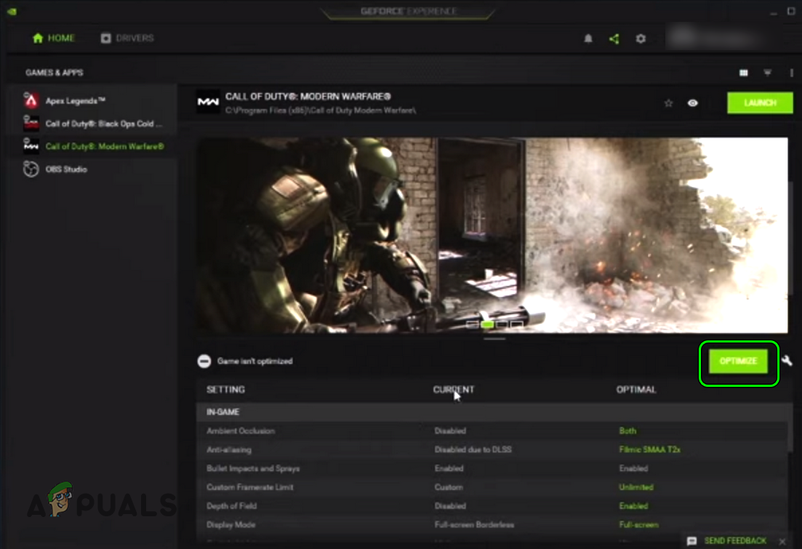802x549 pixels.
Task: Click the Home icon
Action: (x=38, y=39)
